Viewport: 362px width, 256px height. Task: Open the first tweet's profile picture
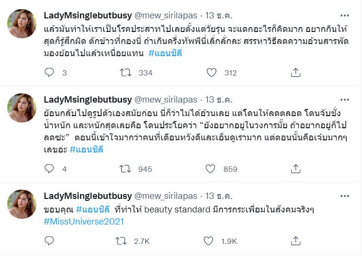click(22, 22)
